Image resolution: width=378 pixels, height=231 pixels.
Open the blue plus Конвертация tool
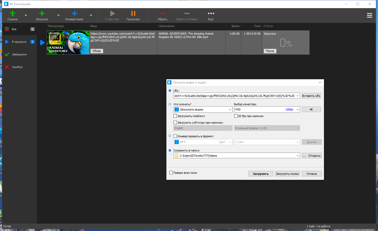coord(74,13)
